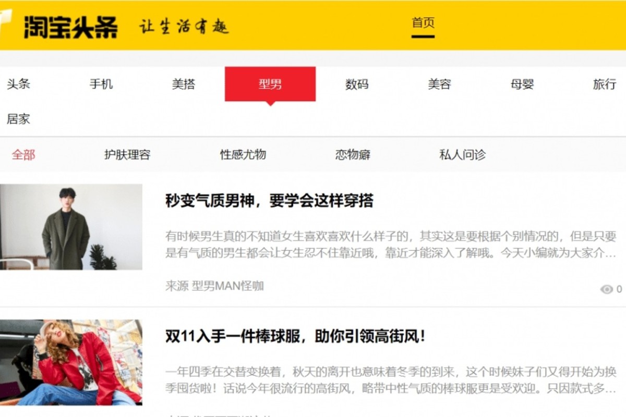Open the 美容 category
The height and width of the screenshot is (417, 626).
(x=439, y=84)
